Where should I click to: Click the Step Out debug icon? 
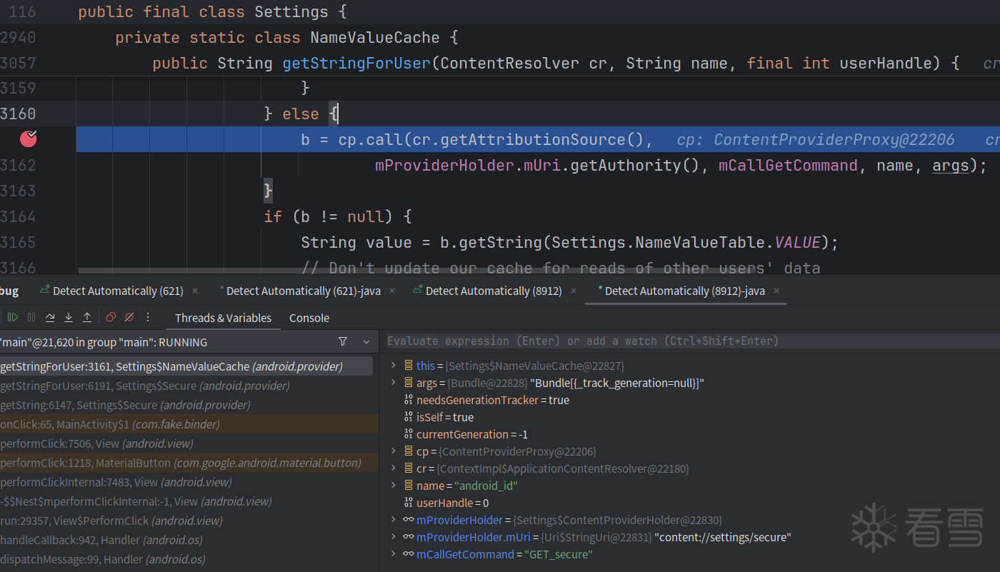point(87,318)
